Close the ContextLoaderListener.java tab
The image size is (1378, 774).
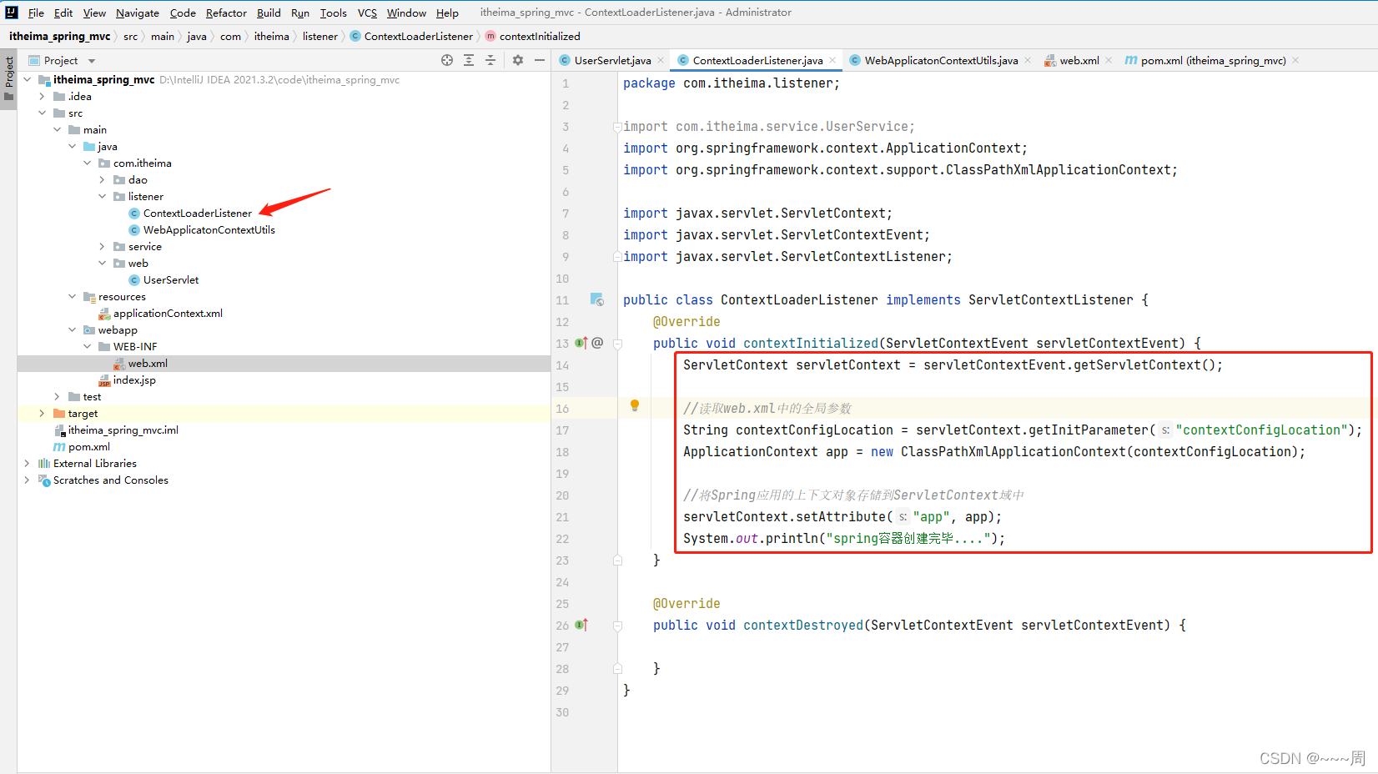[x=832, y=60]
